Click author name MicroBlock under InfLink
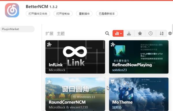Image resolution: width=173 pixels, height=111 pixels. click(x=57, y=70)
